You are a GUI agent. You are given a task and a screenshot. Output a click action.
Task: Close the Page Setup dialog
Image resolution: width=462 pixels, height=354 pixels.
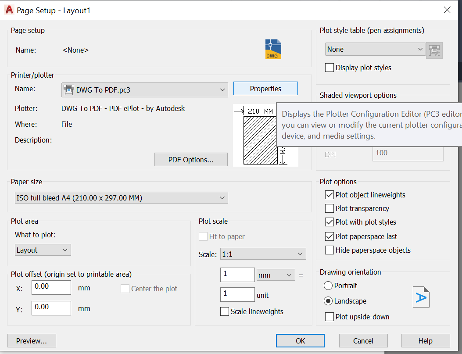click(x=447, y=10)
